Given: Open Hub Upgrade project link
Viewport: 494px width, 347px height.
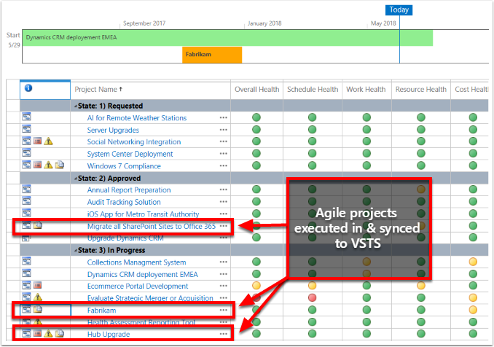Looking at the screenshot, I should [109, 335].
